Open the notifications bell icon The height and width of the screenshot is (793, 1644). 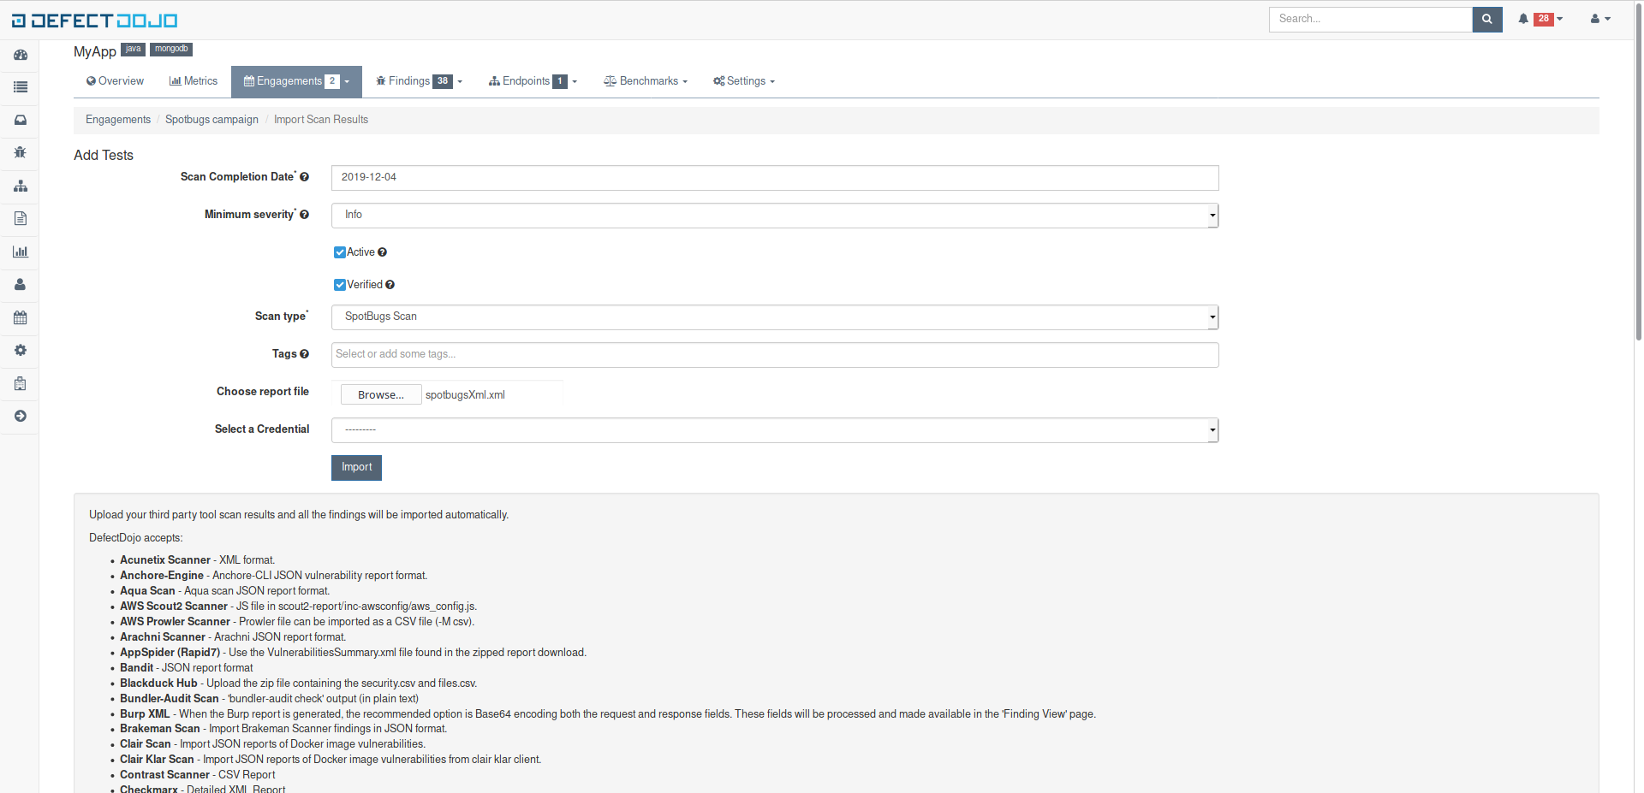[x=1523, y=19]
